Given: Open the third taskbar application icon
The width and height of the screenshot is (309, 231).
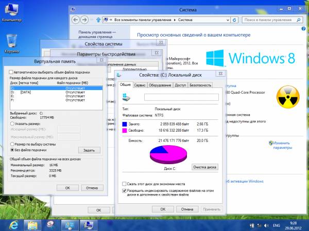Looking at the screenshot, I should pyautogui.click(x=50, y=225).
